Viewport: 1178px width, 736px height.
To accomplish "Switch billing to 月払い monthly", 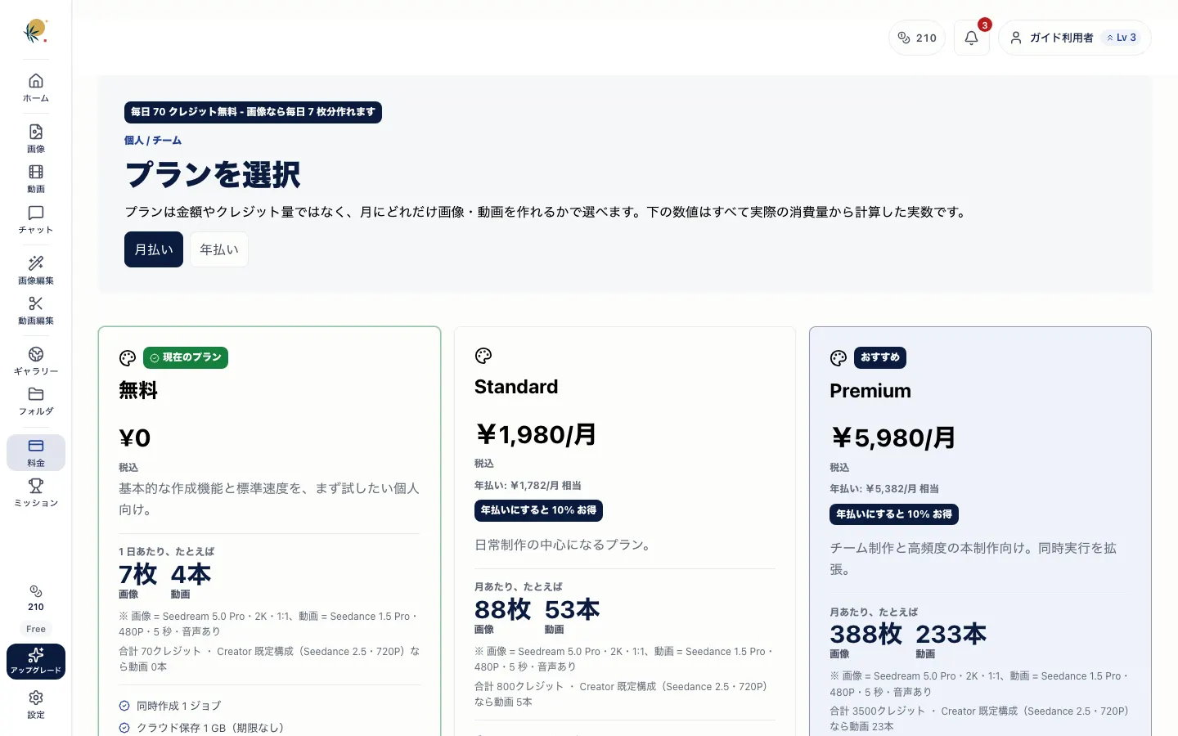I will (x=154, y=249).
